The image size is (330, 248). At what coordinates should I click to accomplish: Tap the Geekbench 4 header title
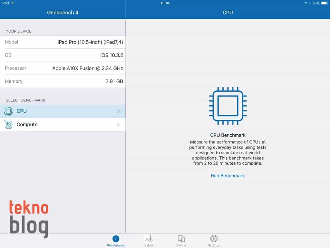pyautogui.click(x=63, y=13)
